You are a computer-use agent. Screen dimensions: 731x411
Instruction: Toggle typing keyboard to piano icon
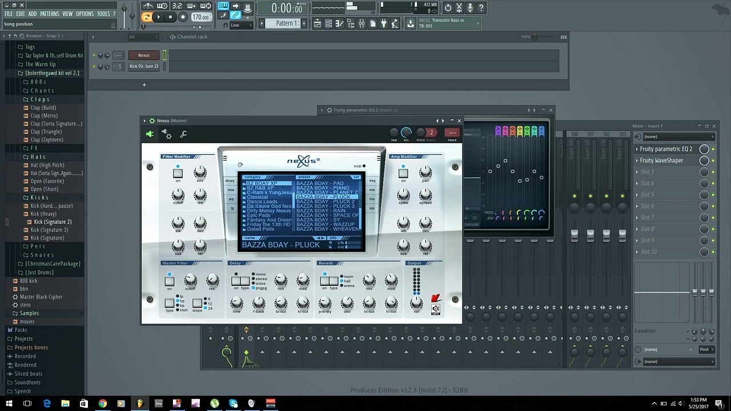(223, 6)
